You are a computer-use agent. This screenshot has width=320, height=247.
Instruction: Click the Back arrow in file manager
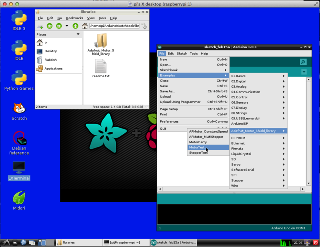pyautogui.click(x=50, y=26)
